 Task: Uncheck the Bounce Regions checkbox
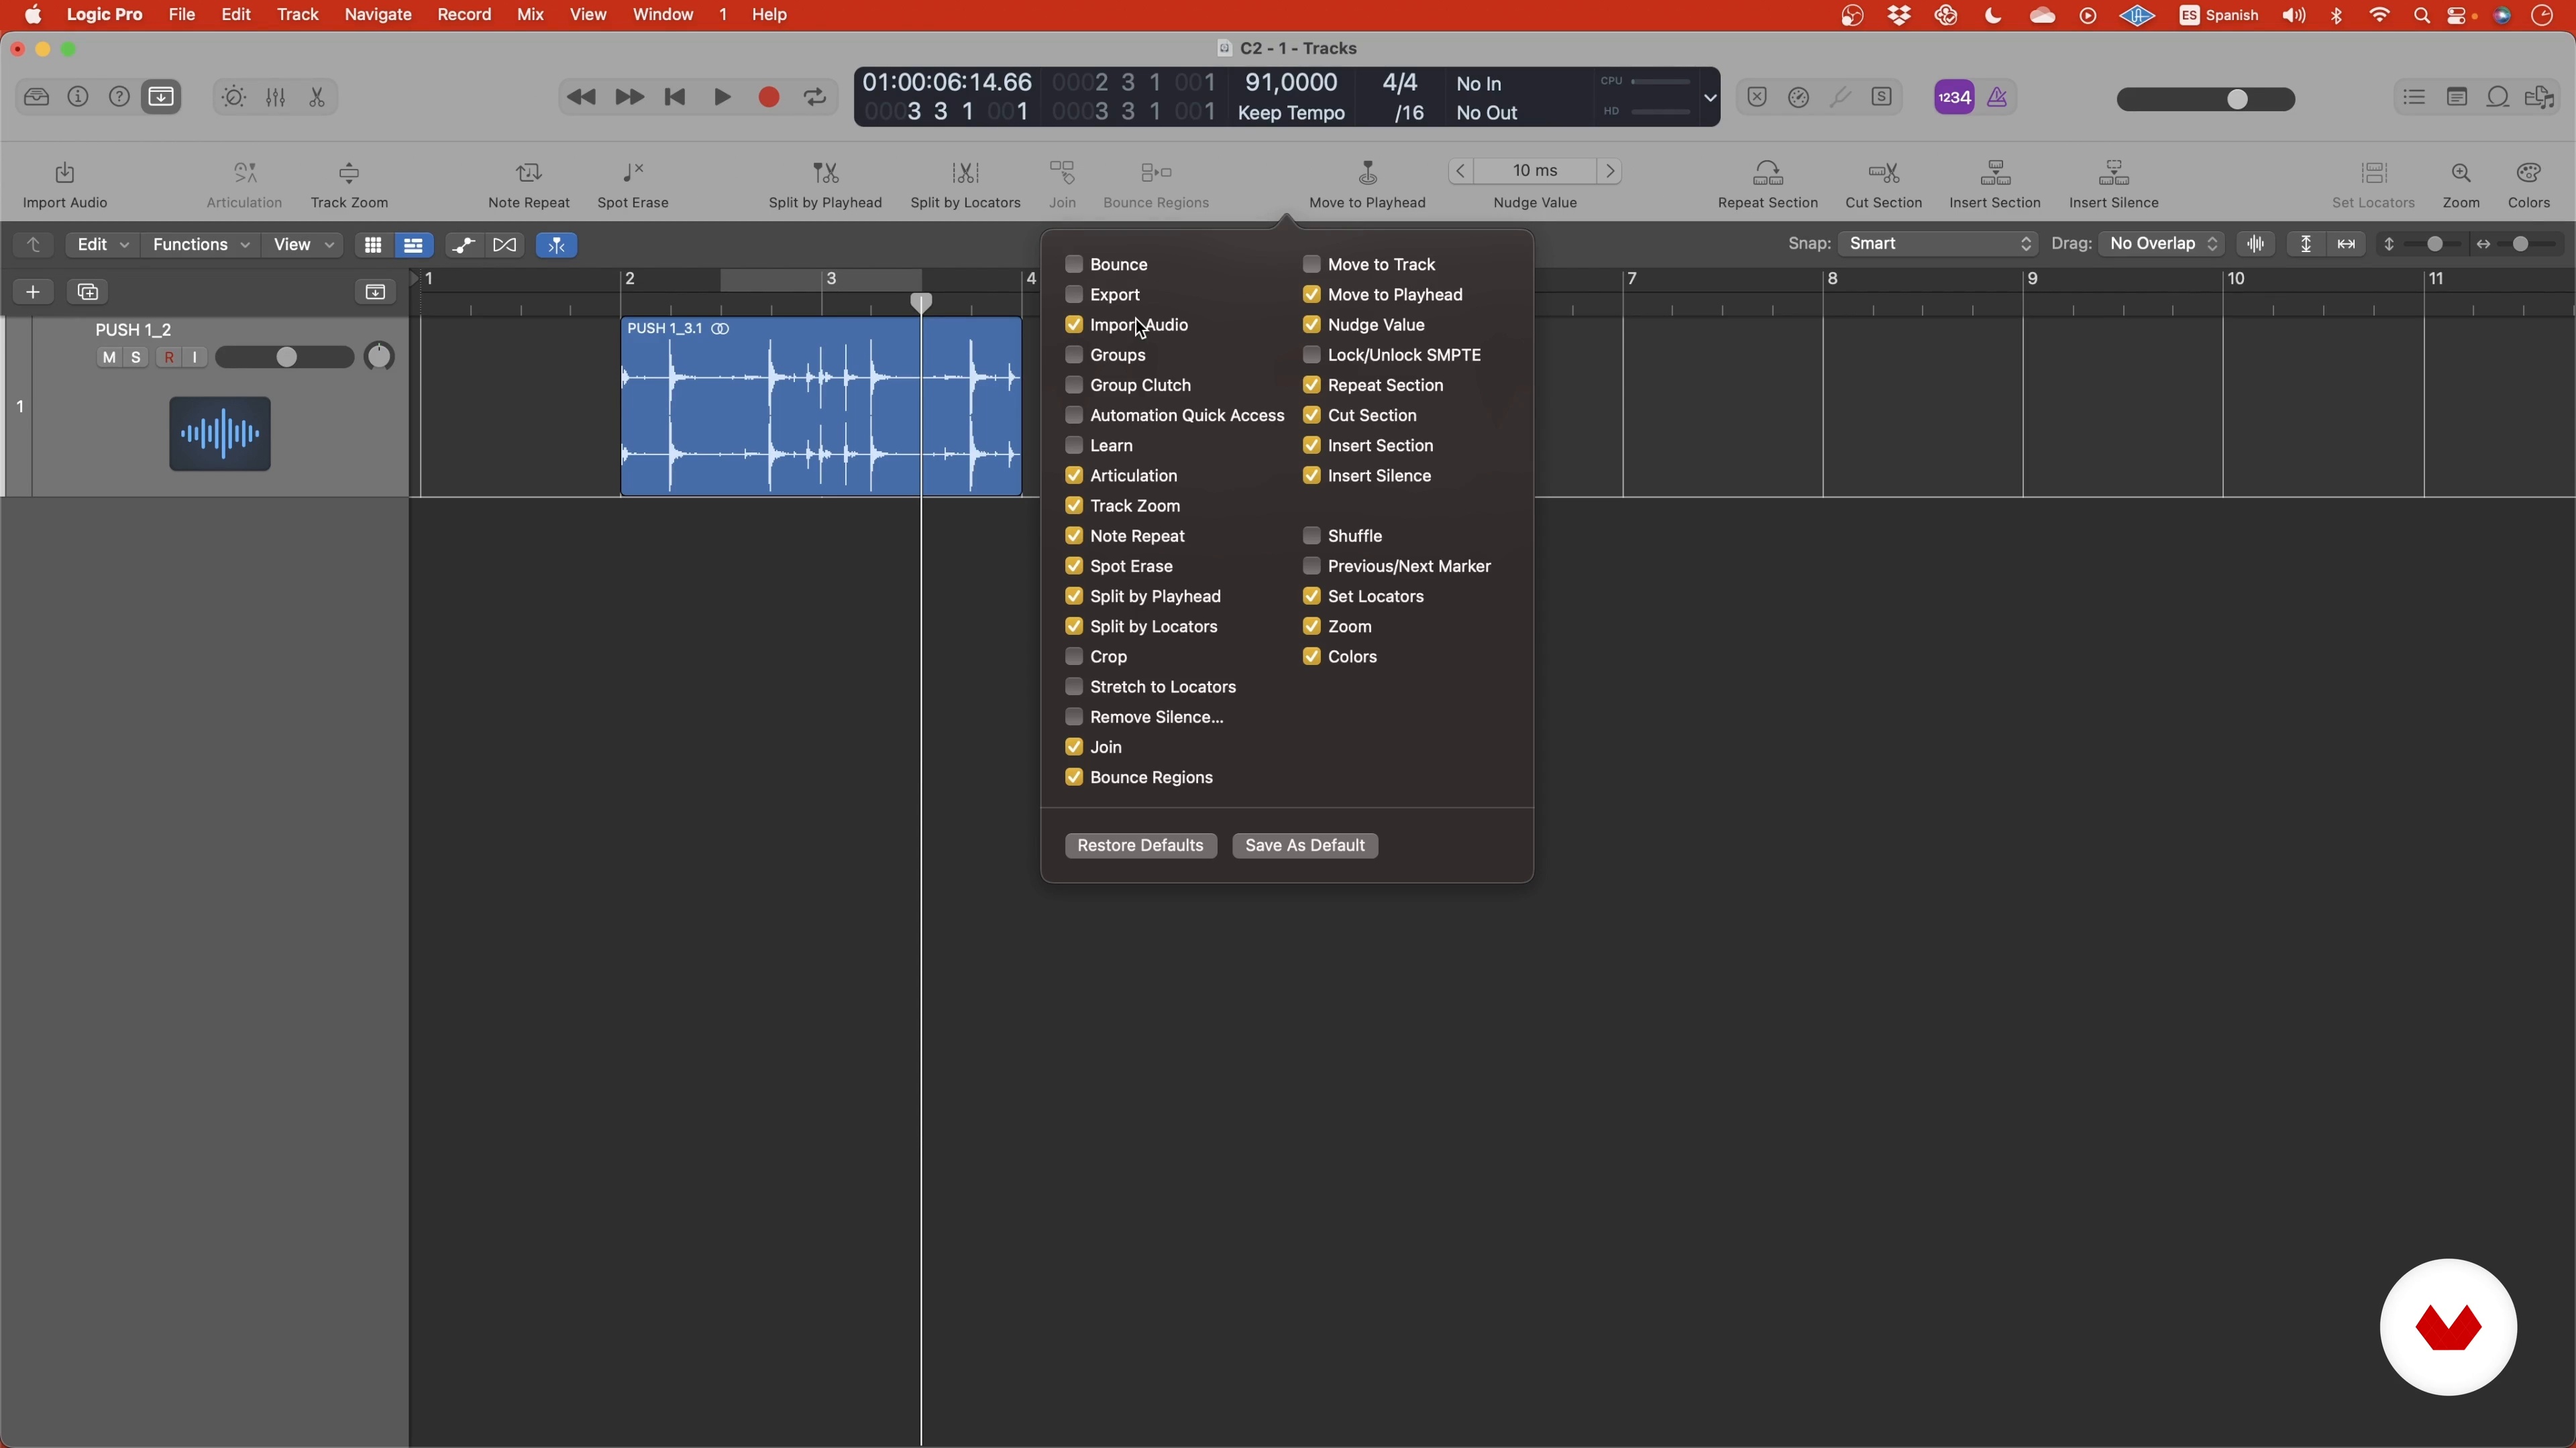coord(1074,778)
